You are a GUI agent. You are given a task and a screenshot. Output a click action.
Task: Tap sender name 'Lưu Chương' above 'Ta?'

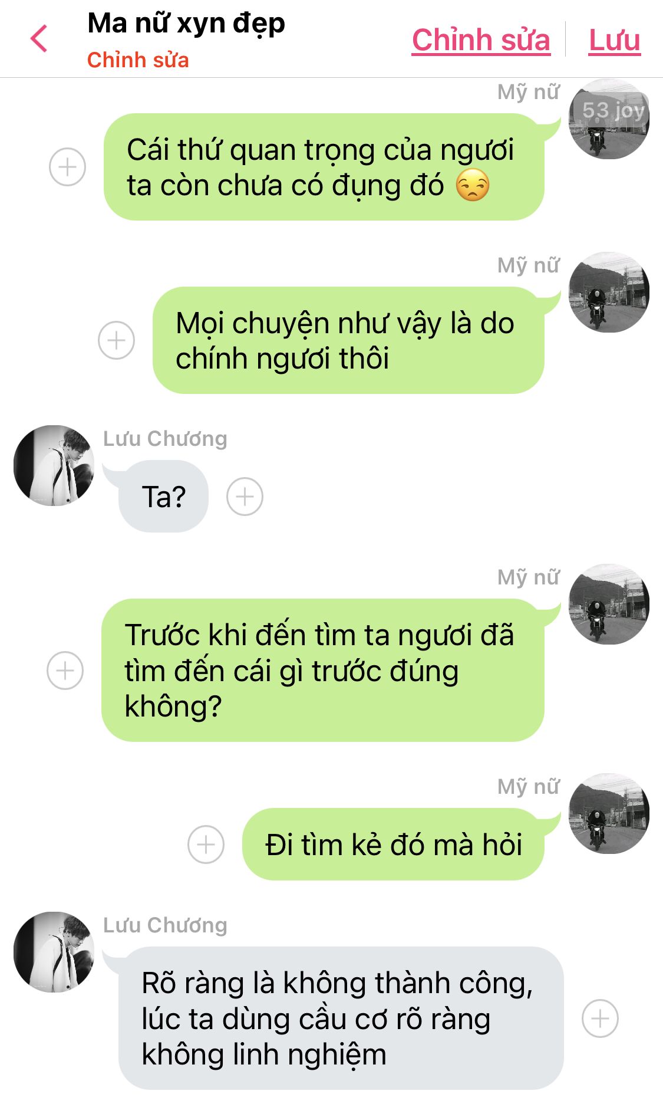pyautogui.click(x=165, y=439)
